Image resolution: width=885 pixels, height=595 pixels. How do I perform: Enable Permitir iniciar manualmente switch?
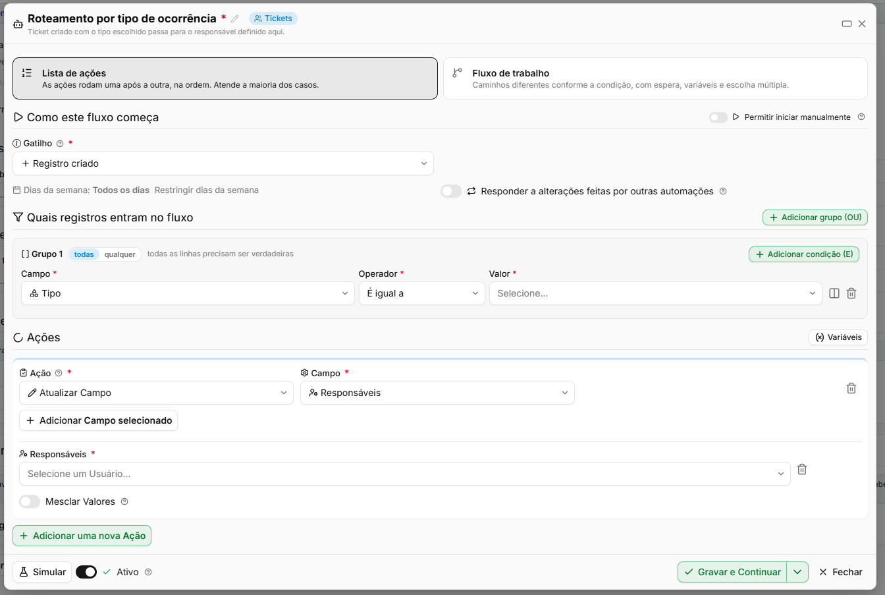click(718, 117)
